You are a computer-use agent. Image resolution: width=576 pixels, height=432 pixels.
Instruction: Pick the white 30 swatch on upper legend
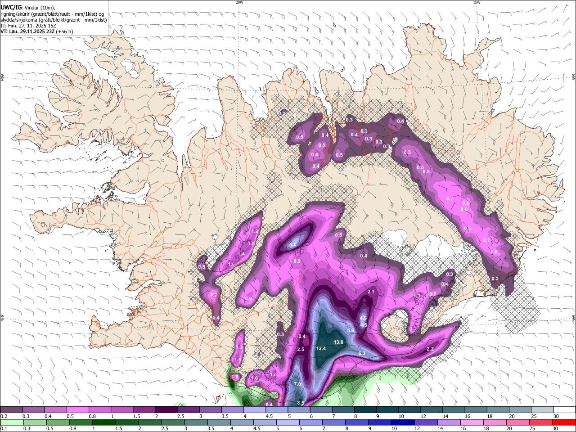click(x=564, y=409)
